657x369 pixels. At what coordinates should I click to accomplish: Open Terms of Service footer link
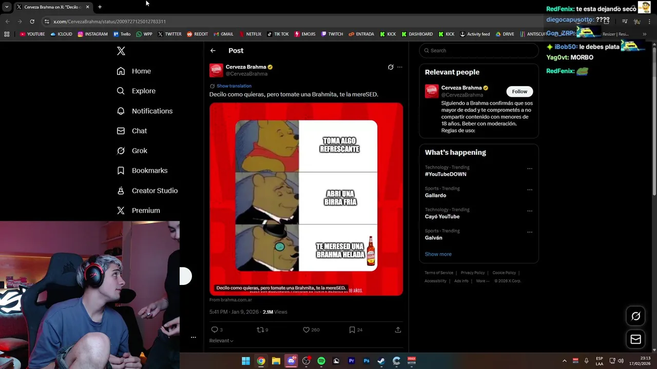click(439, 273)
